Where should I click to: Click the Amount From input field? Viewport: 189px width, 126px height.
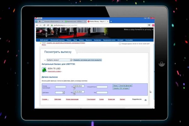point(102,87)
